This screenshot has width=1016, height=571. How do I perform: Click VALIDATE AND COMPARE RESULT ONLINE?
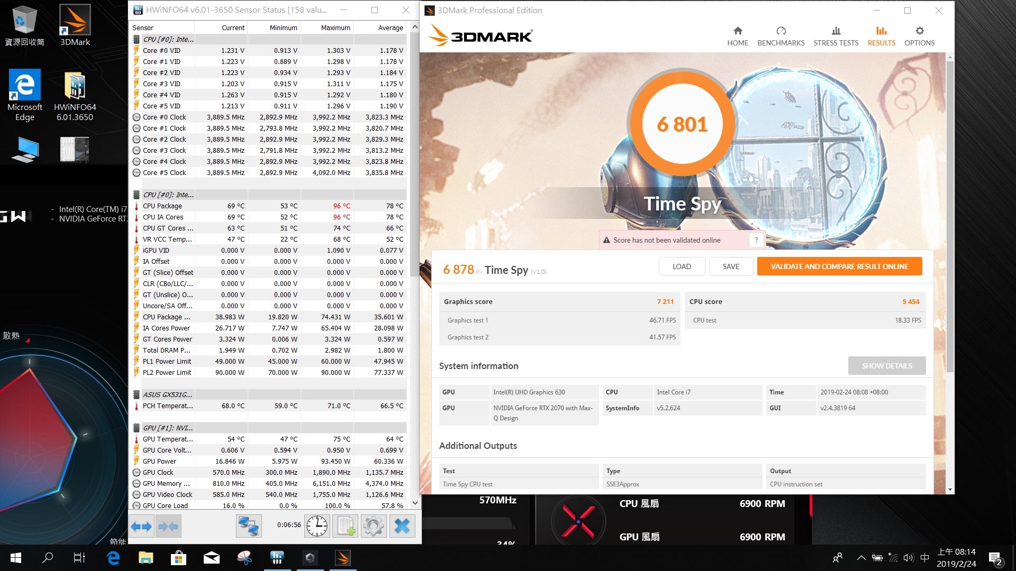tap(839, 266)
